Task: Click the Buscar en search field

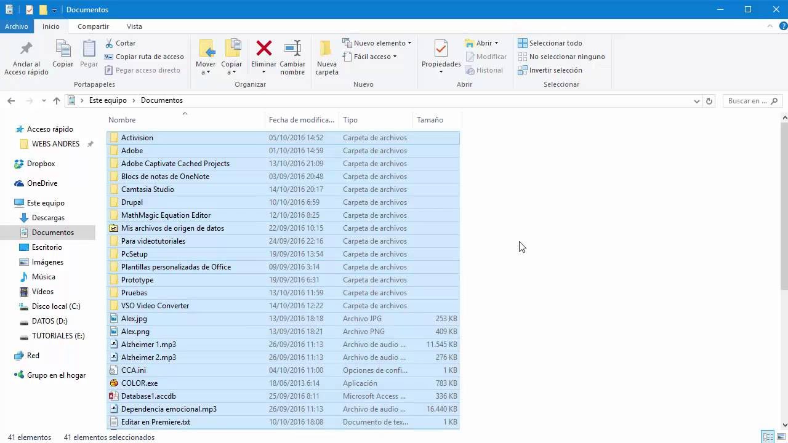Action: click(x=751, y=101)
